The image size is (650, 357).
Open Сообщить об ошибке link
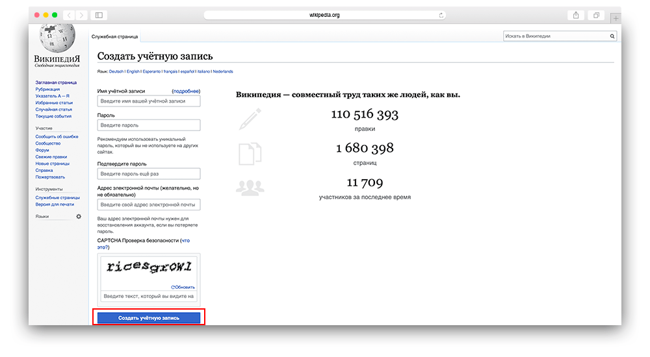[x=57, y=137]
